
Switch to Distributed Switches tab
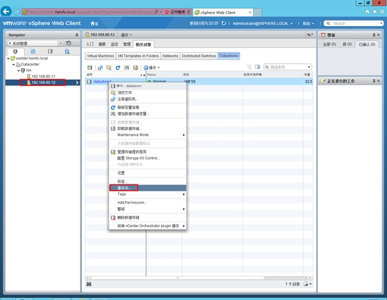click(x=199, y=56)
